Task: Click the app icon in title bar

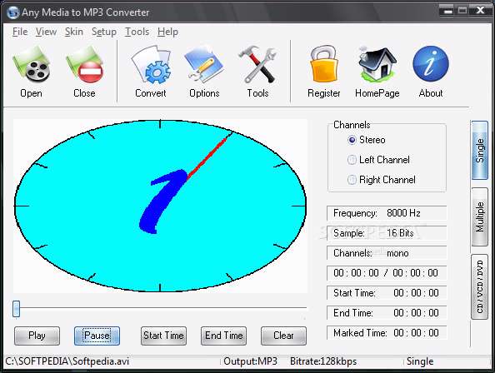Action: coord(12,12)
